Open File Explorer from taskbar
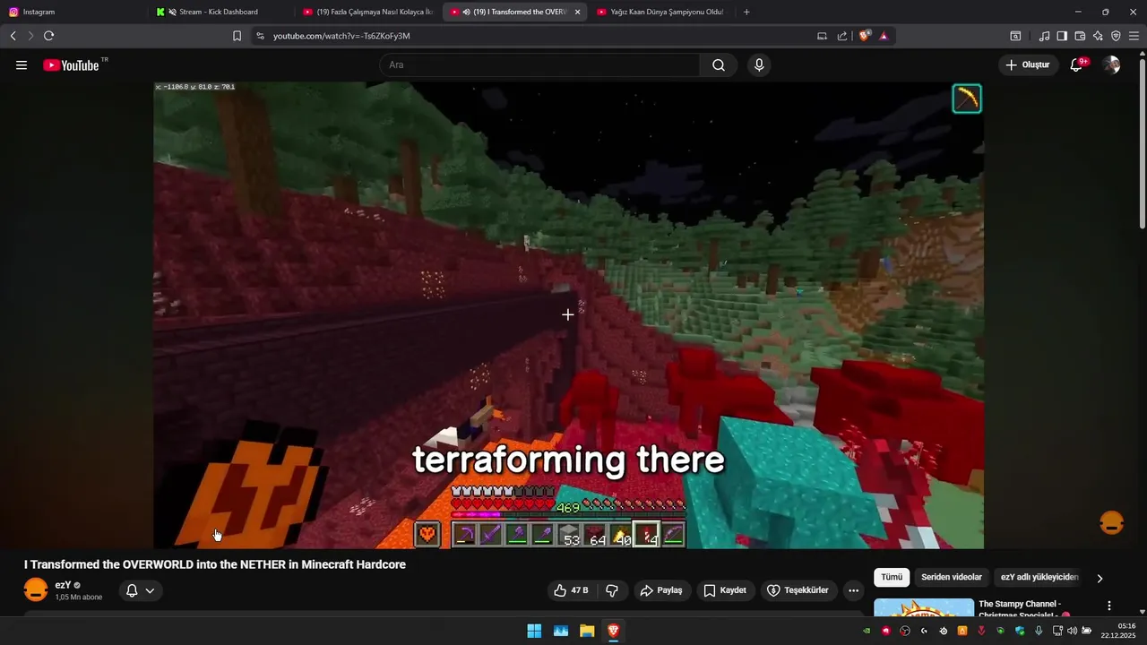This screenshot has width=1147, height=645. [x=587, y=631]
